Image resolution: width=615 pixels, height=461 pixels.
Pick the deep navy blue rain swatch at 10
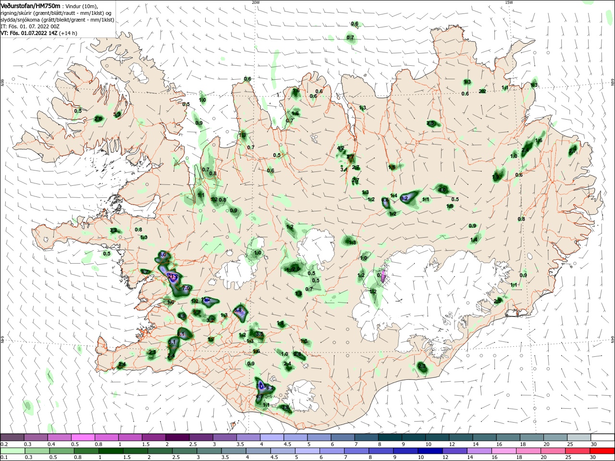coord(430,450)
